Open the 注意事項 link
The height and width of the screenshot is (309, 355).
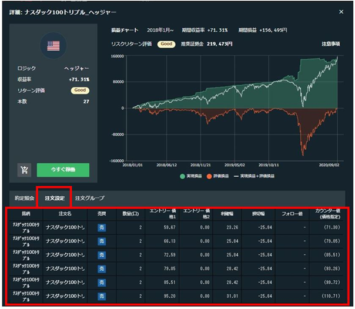pyautogui.click(x=331, y=44)
